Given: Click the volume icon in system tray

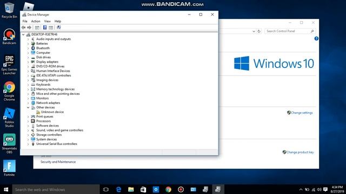Looking at the screenshot, I should point(319,189).
